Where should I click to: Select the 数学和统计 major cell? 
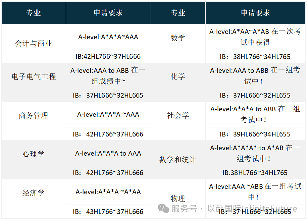(178, 160)
